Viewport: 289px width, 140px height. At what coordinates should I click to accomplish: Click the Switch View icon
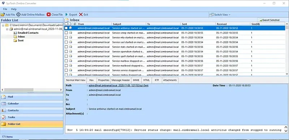coord(212,14)
